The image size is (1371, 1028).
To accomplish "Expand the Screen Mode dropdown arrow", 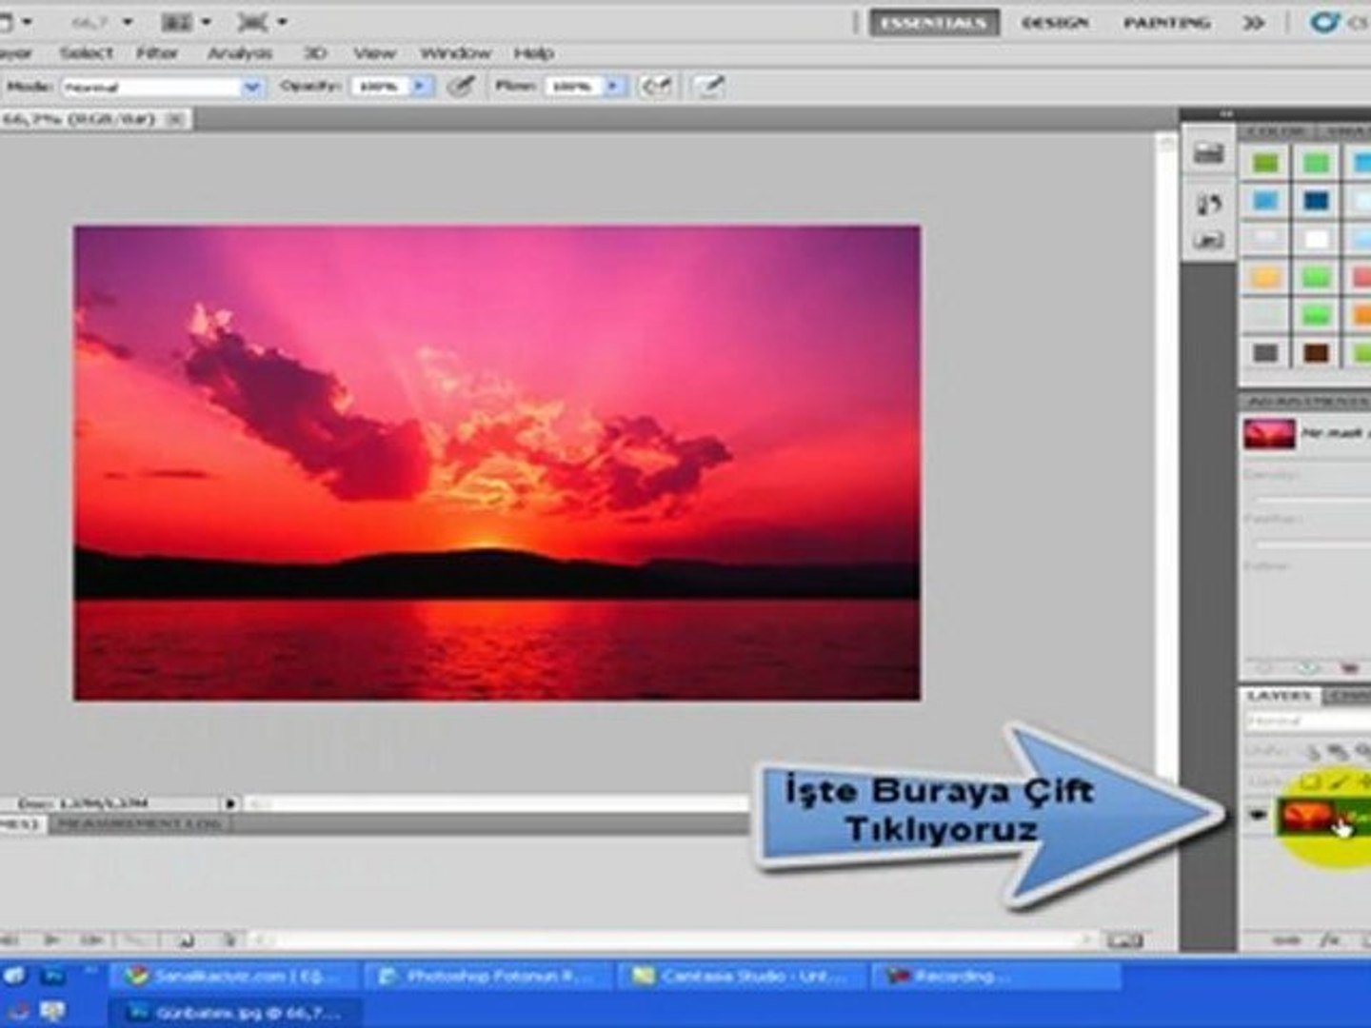I will 282,21.
